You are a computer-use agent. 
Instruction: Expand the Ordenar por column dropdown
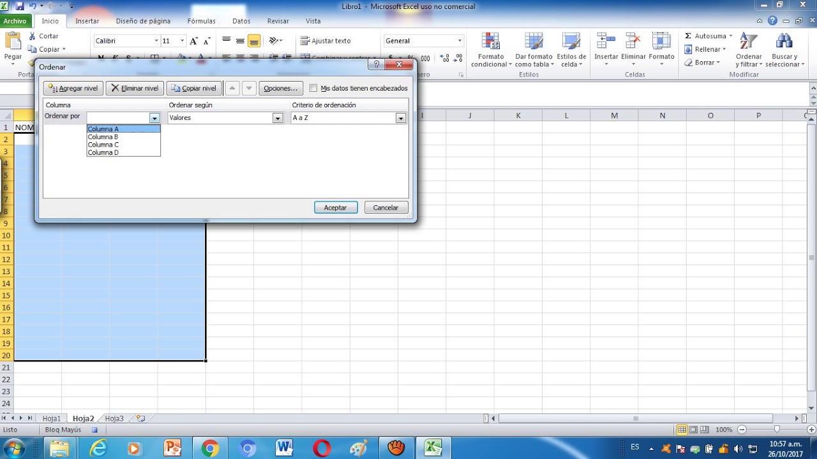(x=154, y=118)
